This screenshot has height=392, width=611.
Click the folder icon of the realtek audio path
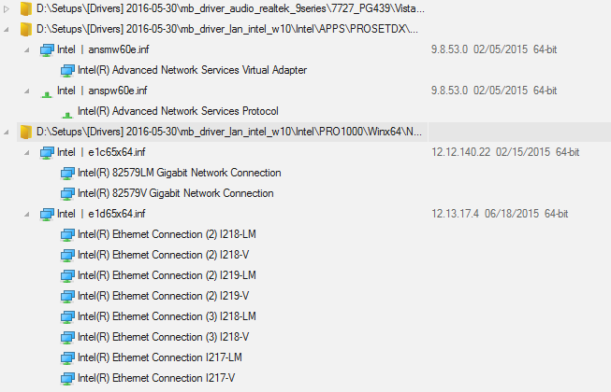[x=25, y=8]
